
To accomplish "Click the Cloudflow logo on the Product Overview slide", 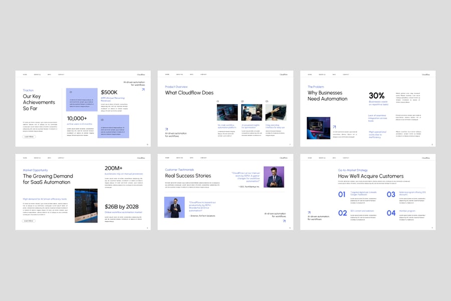I will (284, 74).
